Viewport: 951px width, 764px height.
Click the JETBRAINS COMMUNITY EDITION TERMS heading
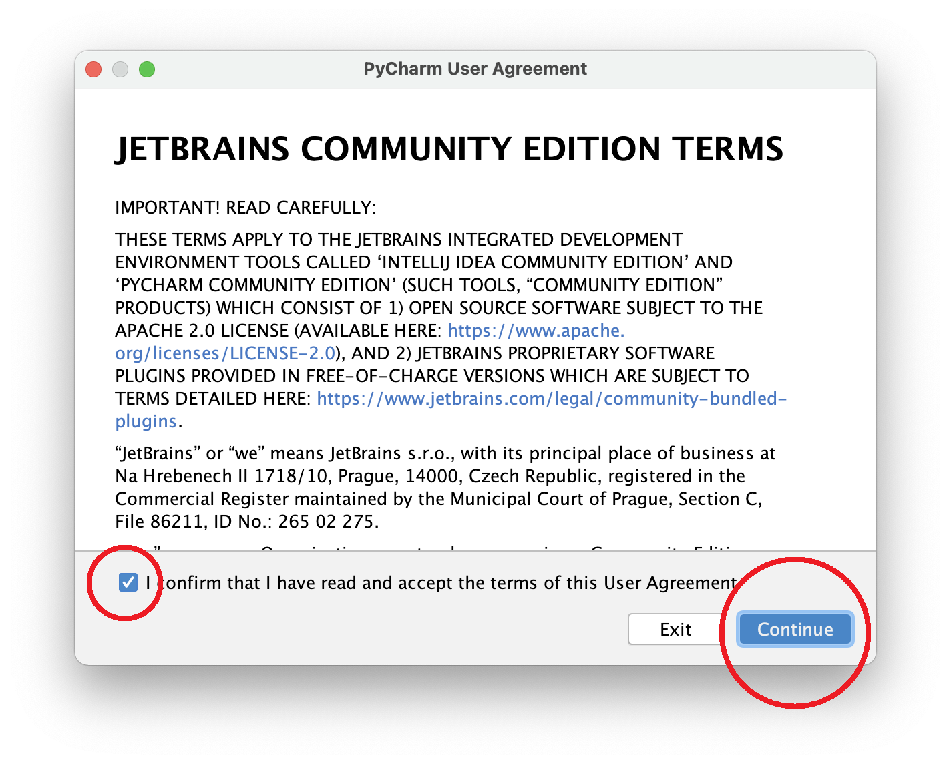[x=449, y=149]
